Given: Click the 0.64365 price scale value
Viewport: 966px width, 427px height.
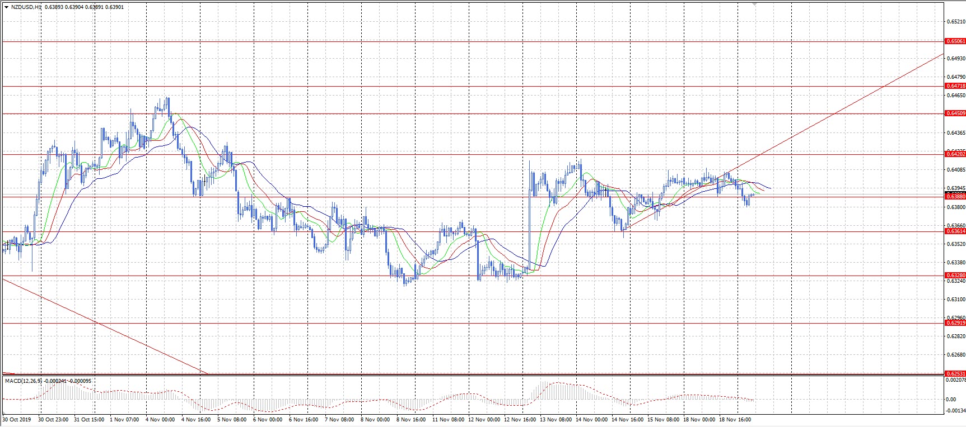Looking at the screenshot, I should 956,132.
